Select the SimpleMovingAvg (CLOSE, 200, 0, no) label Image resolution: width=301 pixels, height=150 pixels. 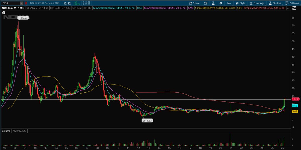pyautogui.click(x=265, y=8)
